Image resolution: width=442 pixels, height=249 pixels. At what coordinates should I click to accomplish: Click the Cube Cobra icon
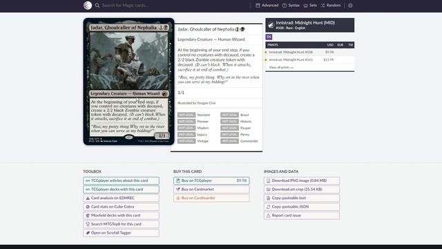tap(88, 207)
